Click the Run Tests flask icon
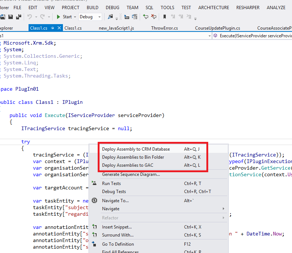The image size is (292, 253). (94, 184)
